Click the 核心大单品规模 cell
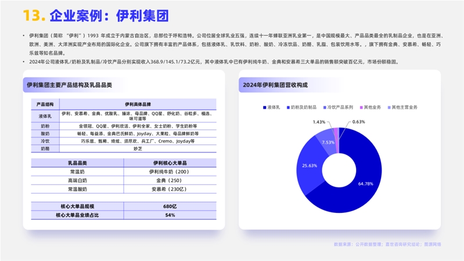The height and width of the screenshot is (261, 464). tap(77, 206)
